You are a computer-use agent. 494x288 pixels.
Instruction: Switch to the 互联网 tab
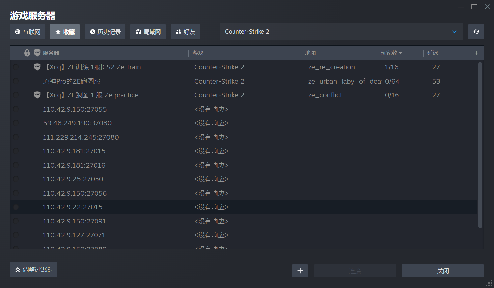click(28, 32)
